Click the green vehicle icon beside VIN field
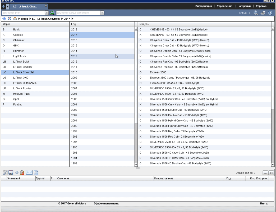Viewport: 276px width, 212px height. coord(52,13)
